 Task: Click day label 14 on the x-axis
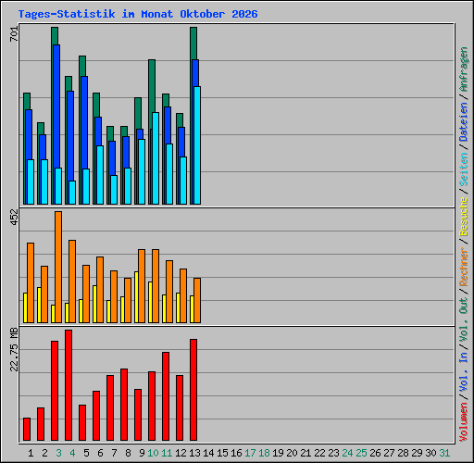coord(208,453)
